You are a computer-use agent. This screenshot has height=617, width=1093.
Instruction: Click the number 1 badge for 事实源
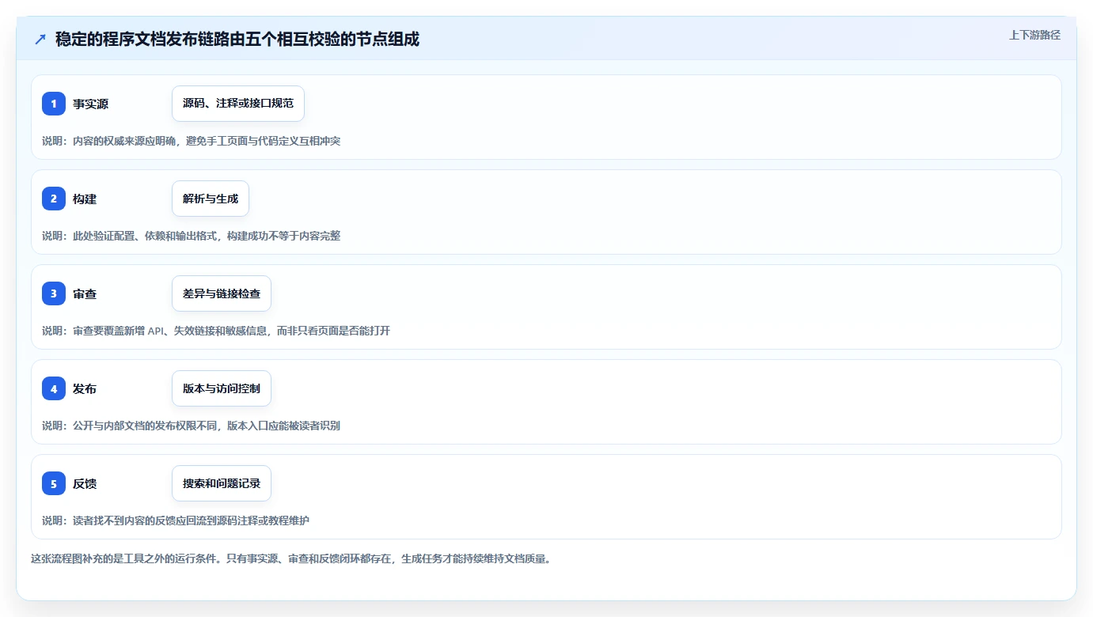pos(54,104)
